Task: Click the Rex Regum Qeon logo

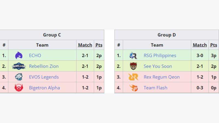Action: point(133,77)
